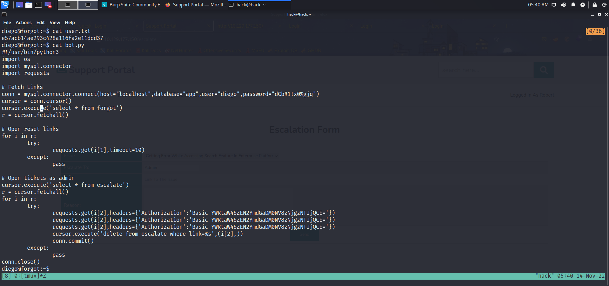Click the '# Open tickets as admin' comment
The width and height of the screenshot is (609, 286).
coord(38,178)
